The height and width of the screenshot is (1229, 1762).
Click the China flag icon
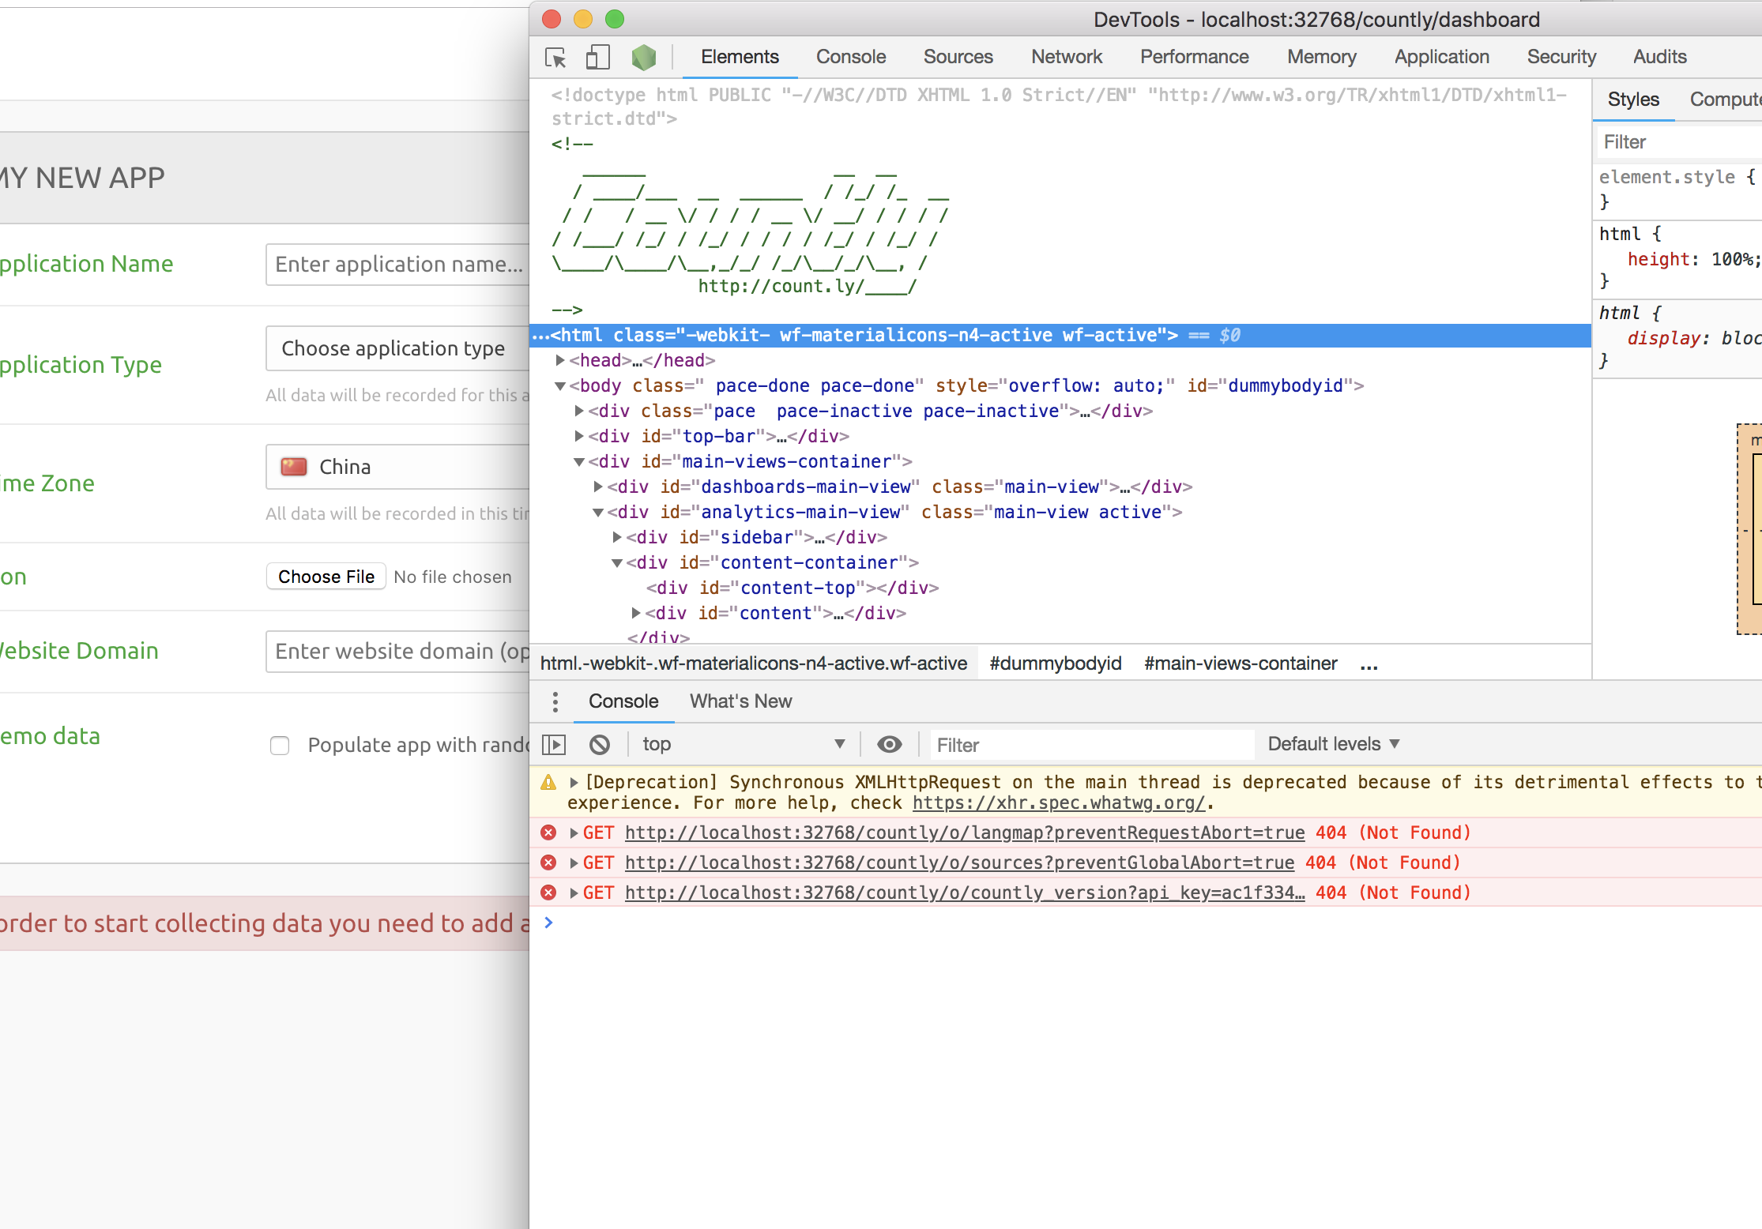294,467
